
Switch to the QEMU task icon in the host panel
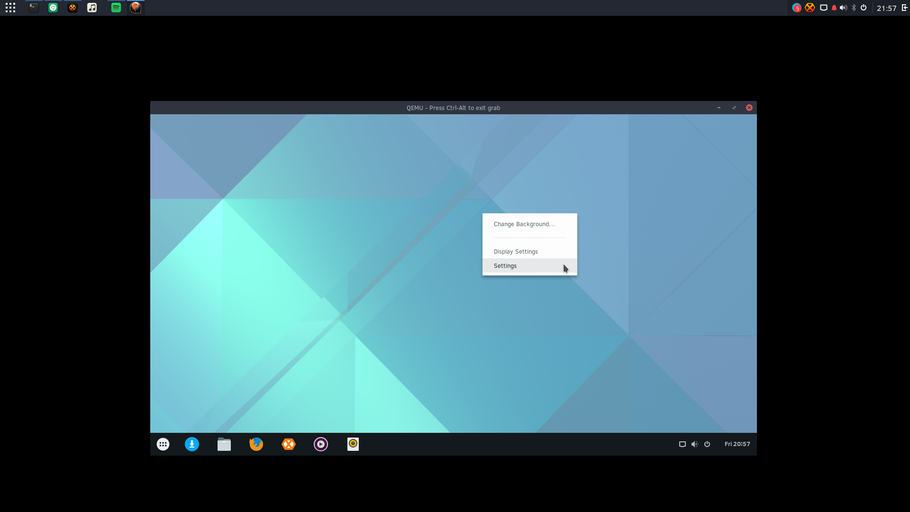pos(136,8)
